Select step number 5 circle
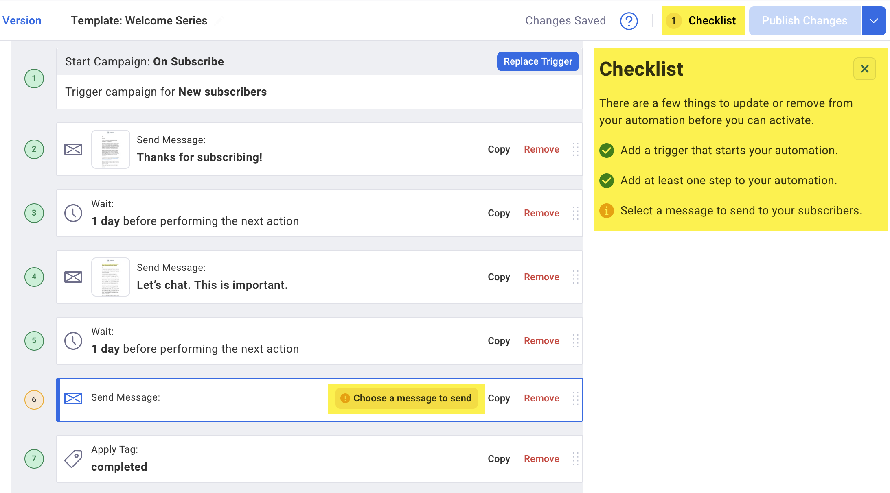890x493 pixels. [x=34, y=341]
